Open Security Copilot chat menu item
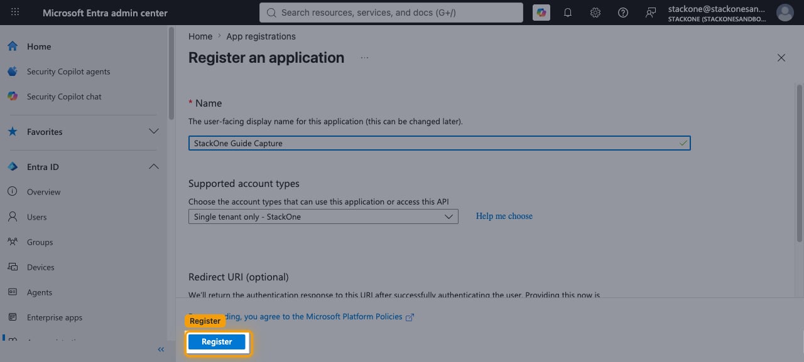This screenshot has width=804, height=362. tap(64, 97)
